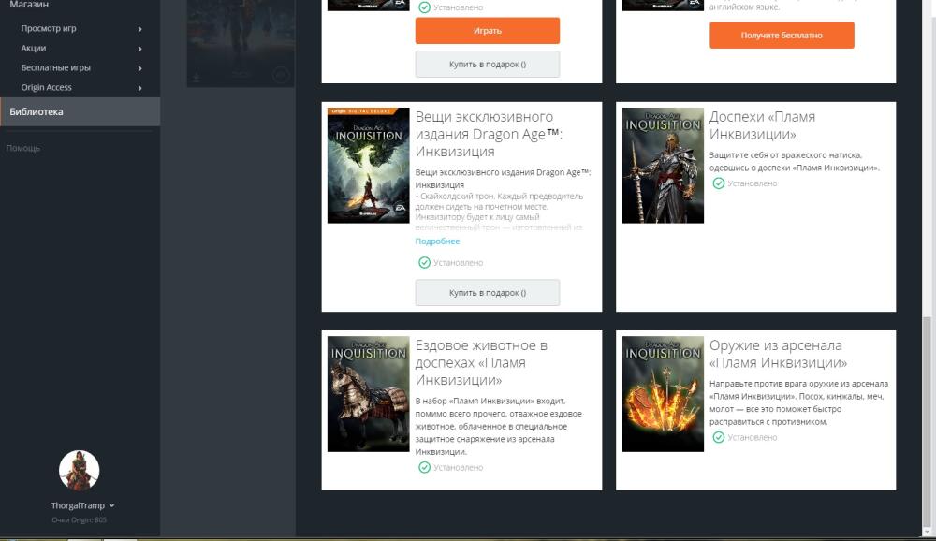The image size is (936, 541).
Task: Open the Доспехи «Пламя Инквизиции» armor cover image
Action: click(x=663, y=166)
